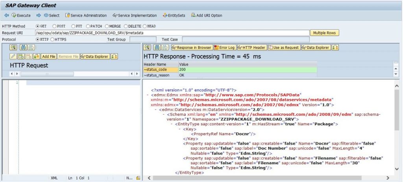
Task: Click the icon at request editor status bar end
Action: click(138, 178)
